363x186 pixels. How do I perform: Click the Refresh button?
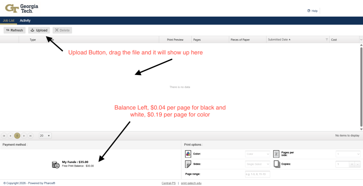[x=15, y=30]
